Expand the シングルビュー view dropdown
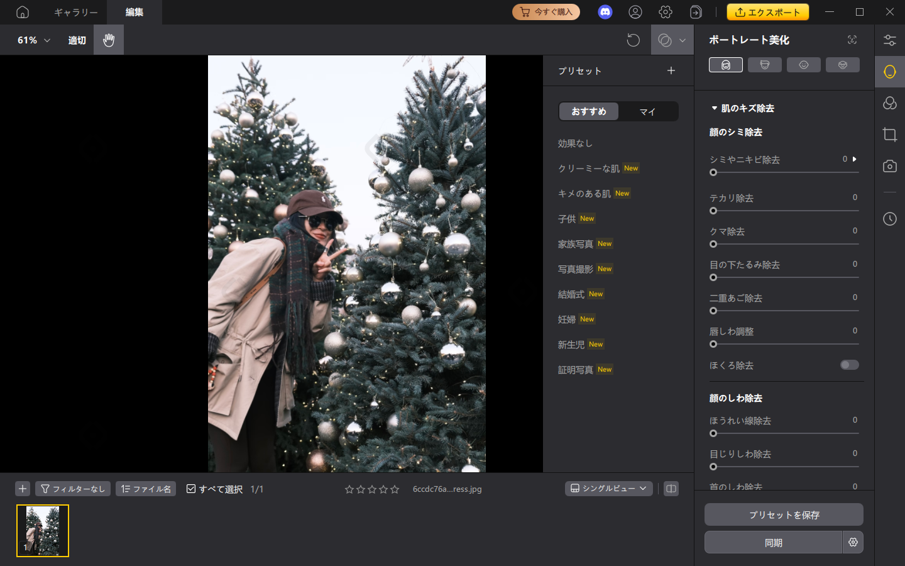905x566 pixels. [608, 489]
